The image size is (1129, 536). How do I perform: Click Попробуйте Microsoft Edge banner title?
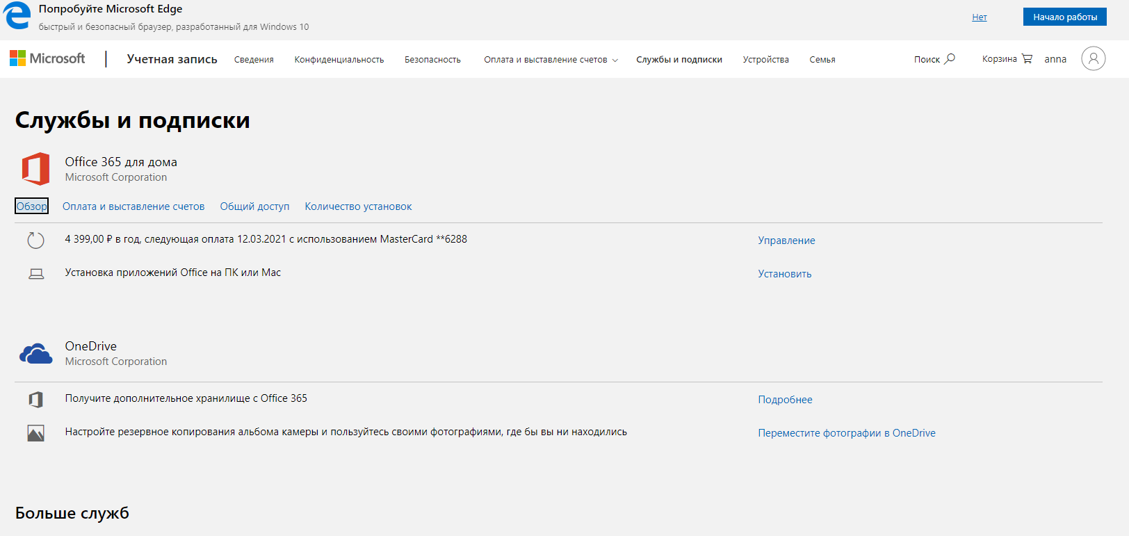[x=111, y=9]
